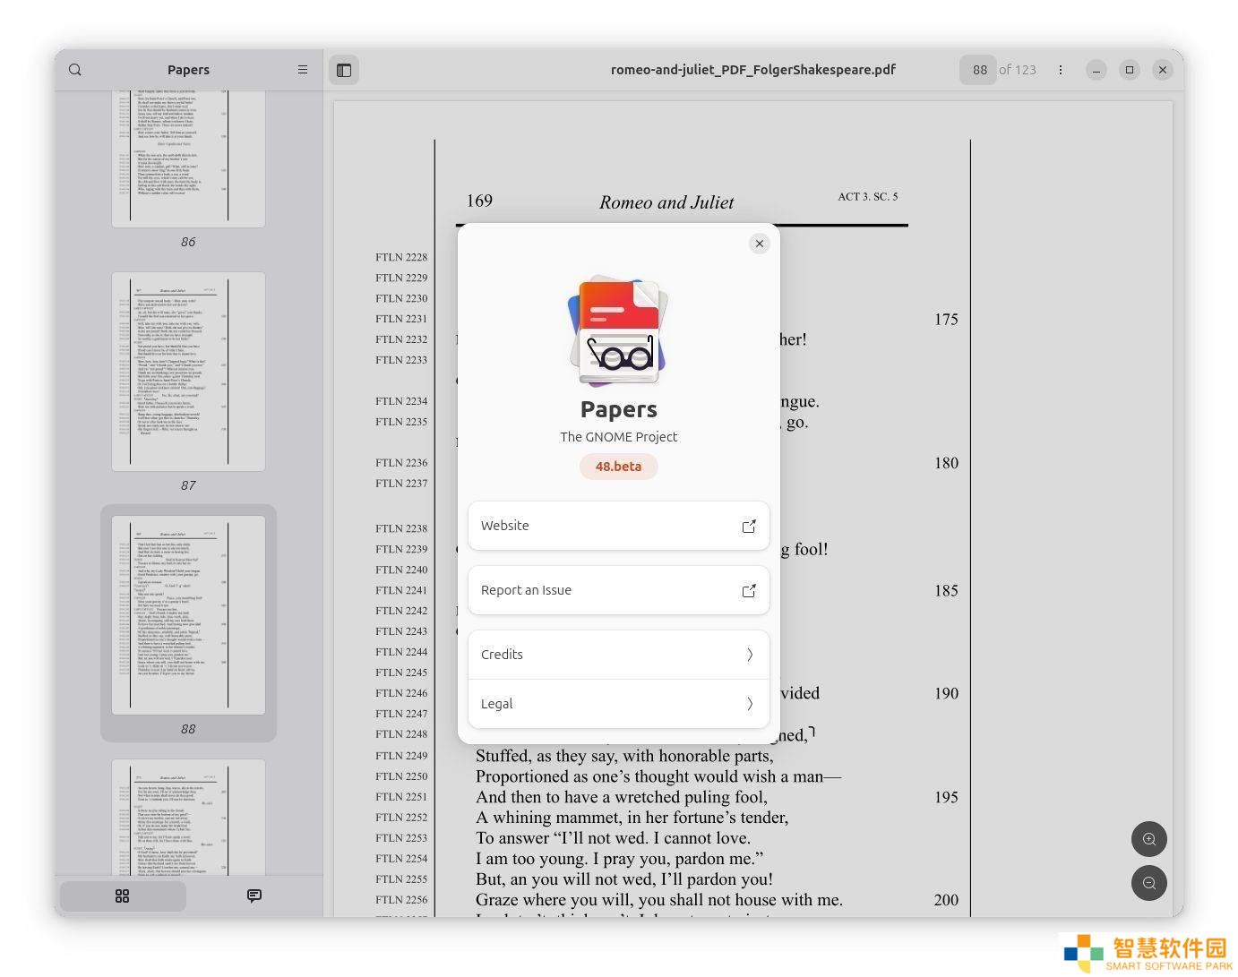Screen dimensions: 1238x977
Task: Zoom in with the magnifier plus button
Action: pos(1149,840)
